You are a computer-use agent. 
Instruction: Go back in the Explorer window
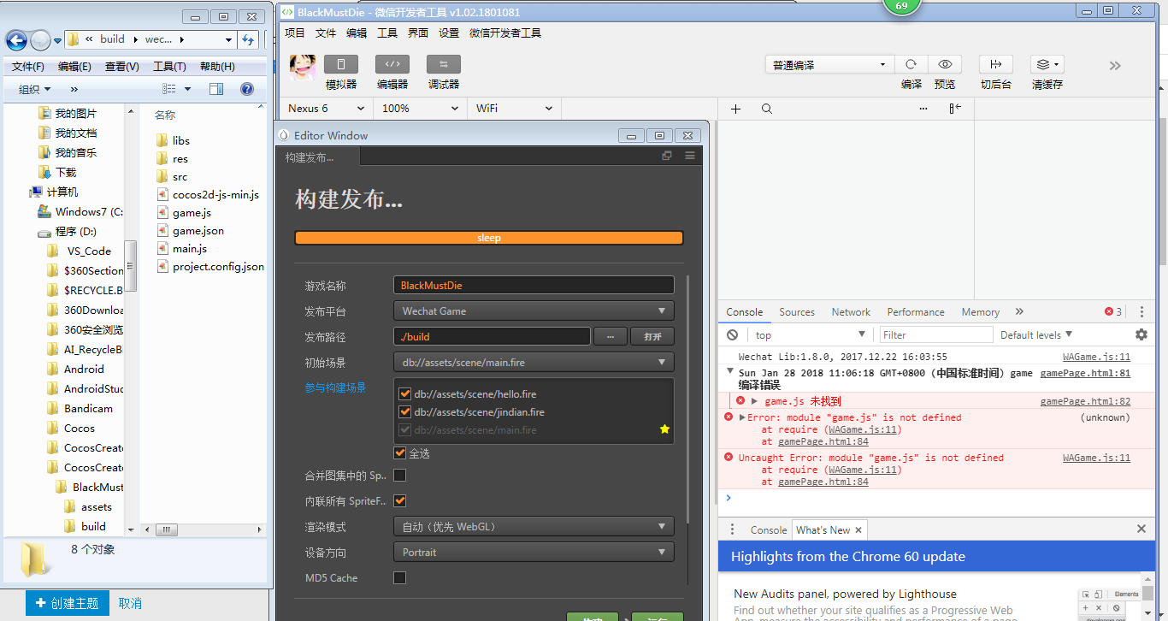click(x=16, y=40)
